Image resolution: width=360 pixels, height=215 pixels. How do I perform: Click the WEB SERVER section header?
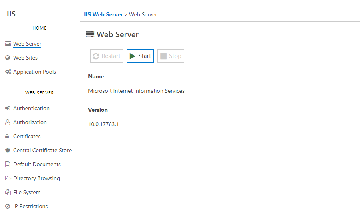(40, 93)
